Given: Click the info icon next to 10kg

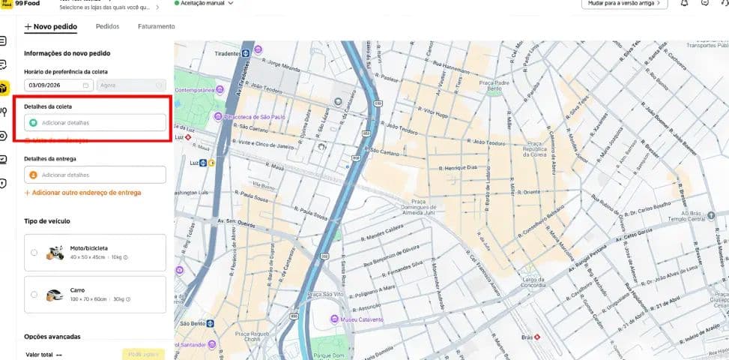Looking at the screenshot, I should point(126,257).
